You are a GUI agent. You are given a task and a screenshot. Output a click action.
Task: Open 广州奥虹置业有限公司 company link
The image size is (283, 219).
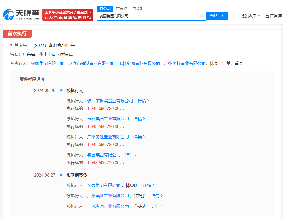click(x=108, y=137)
